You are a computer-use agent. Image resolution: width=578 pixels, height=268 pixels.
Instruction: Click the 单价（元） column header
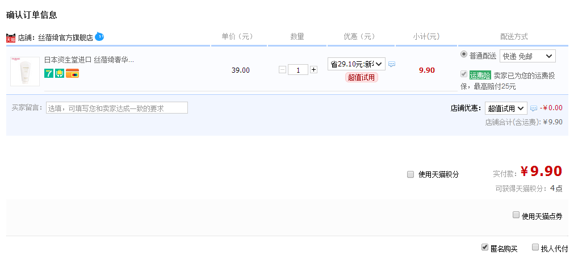(x=237, y=36)
